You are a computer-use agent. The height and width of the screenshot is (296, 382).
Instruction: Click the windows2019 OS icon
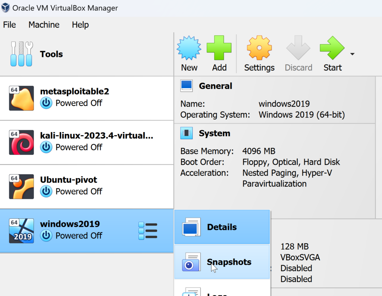[x=21, y=231]
